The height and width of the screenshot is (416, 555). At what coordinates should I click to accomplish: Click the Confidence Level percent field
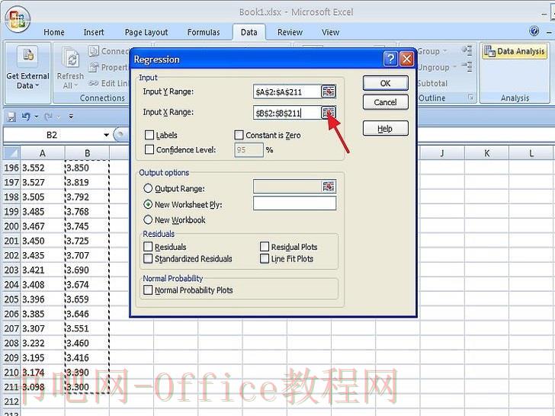[249, 149]
